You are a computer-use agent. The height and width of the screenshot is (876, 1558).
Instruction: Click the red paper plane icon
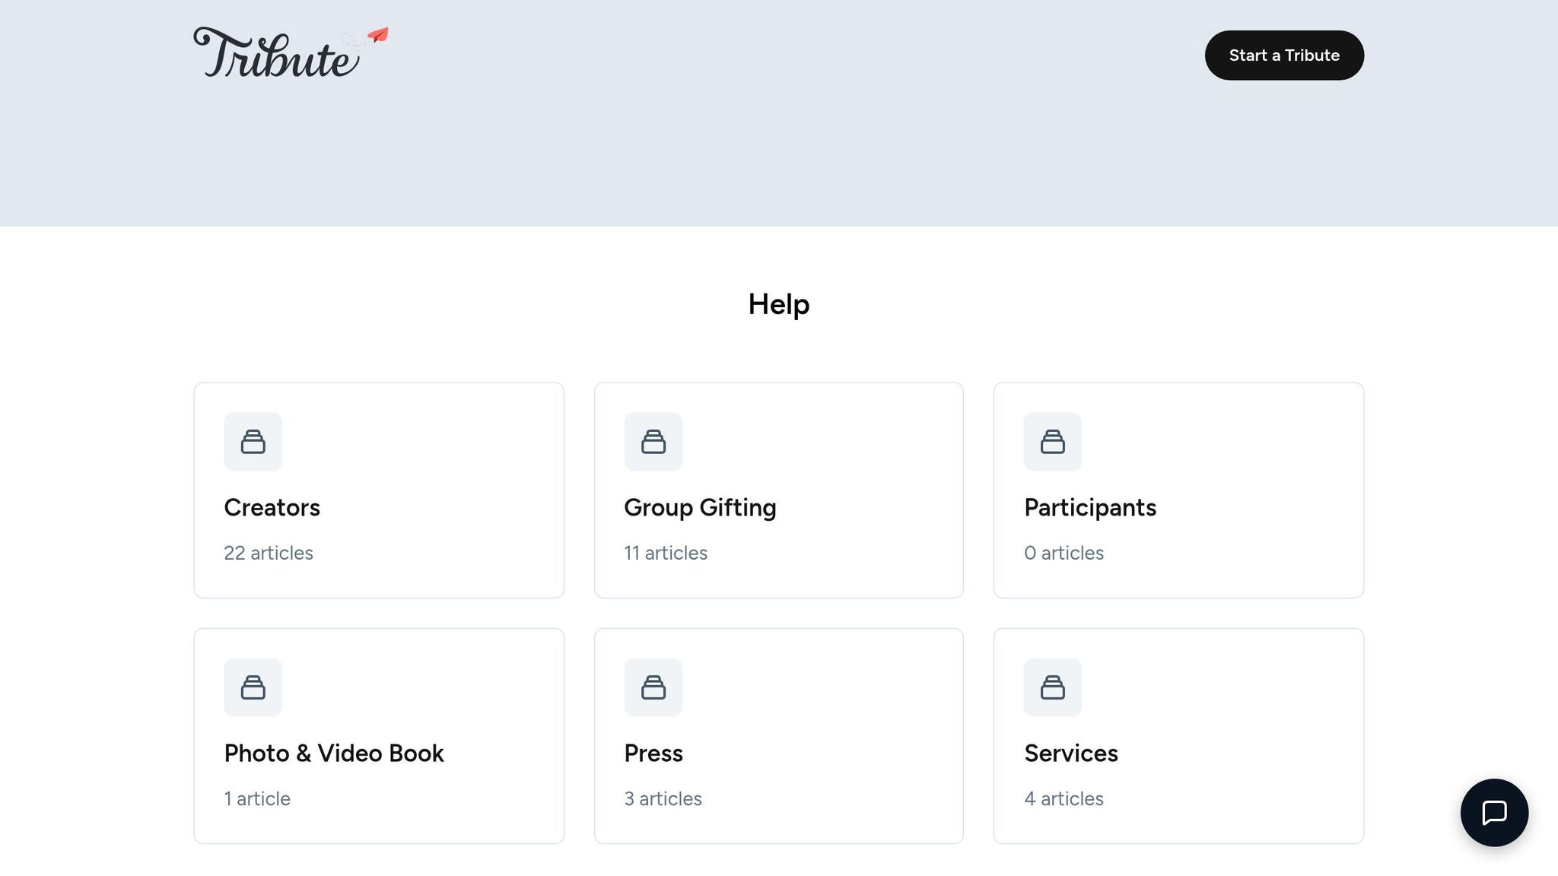(378, 35)
